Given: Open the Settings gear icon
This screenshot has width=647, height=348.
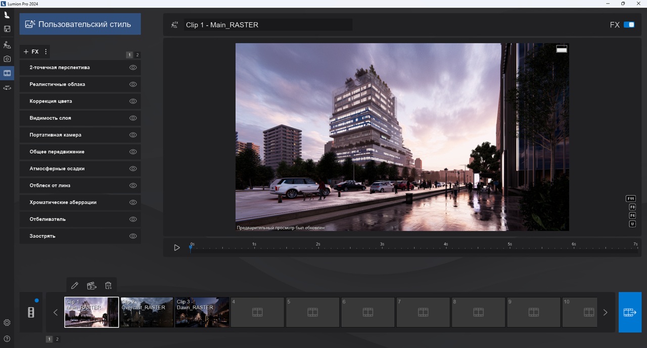Looking at the screenshot, I should 7,323.
